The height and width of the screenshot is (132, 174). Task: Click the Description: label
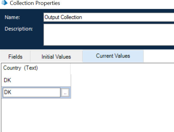[x=19, y=29]
